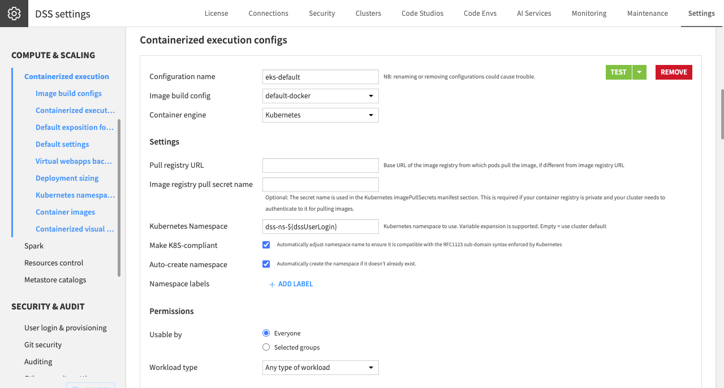The image size is (724, 388).
Task: Click the settings gear icon
Action: pos(14,14)
